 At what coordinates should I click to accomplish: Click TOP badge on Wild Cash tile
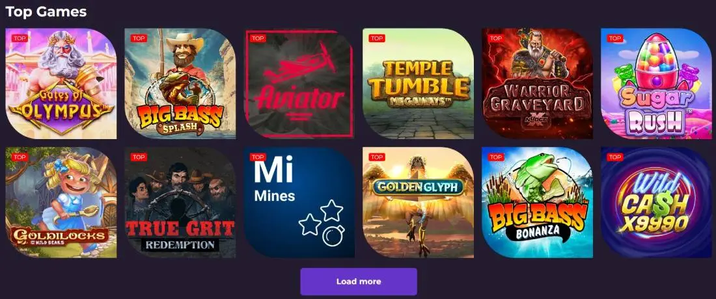tap(615, 157)
